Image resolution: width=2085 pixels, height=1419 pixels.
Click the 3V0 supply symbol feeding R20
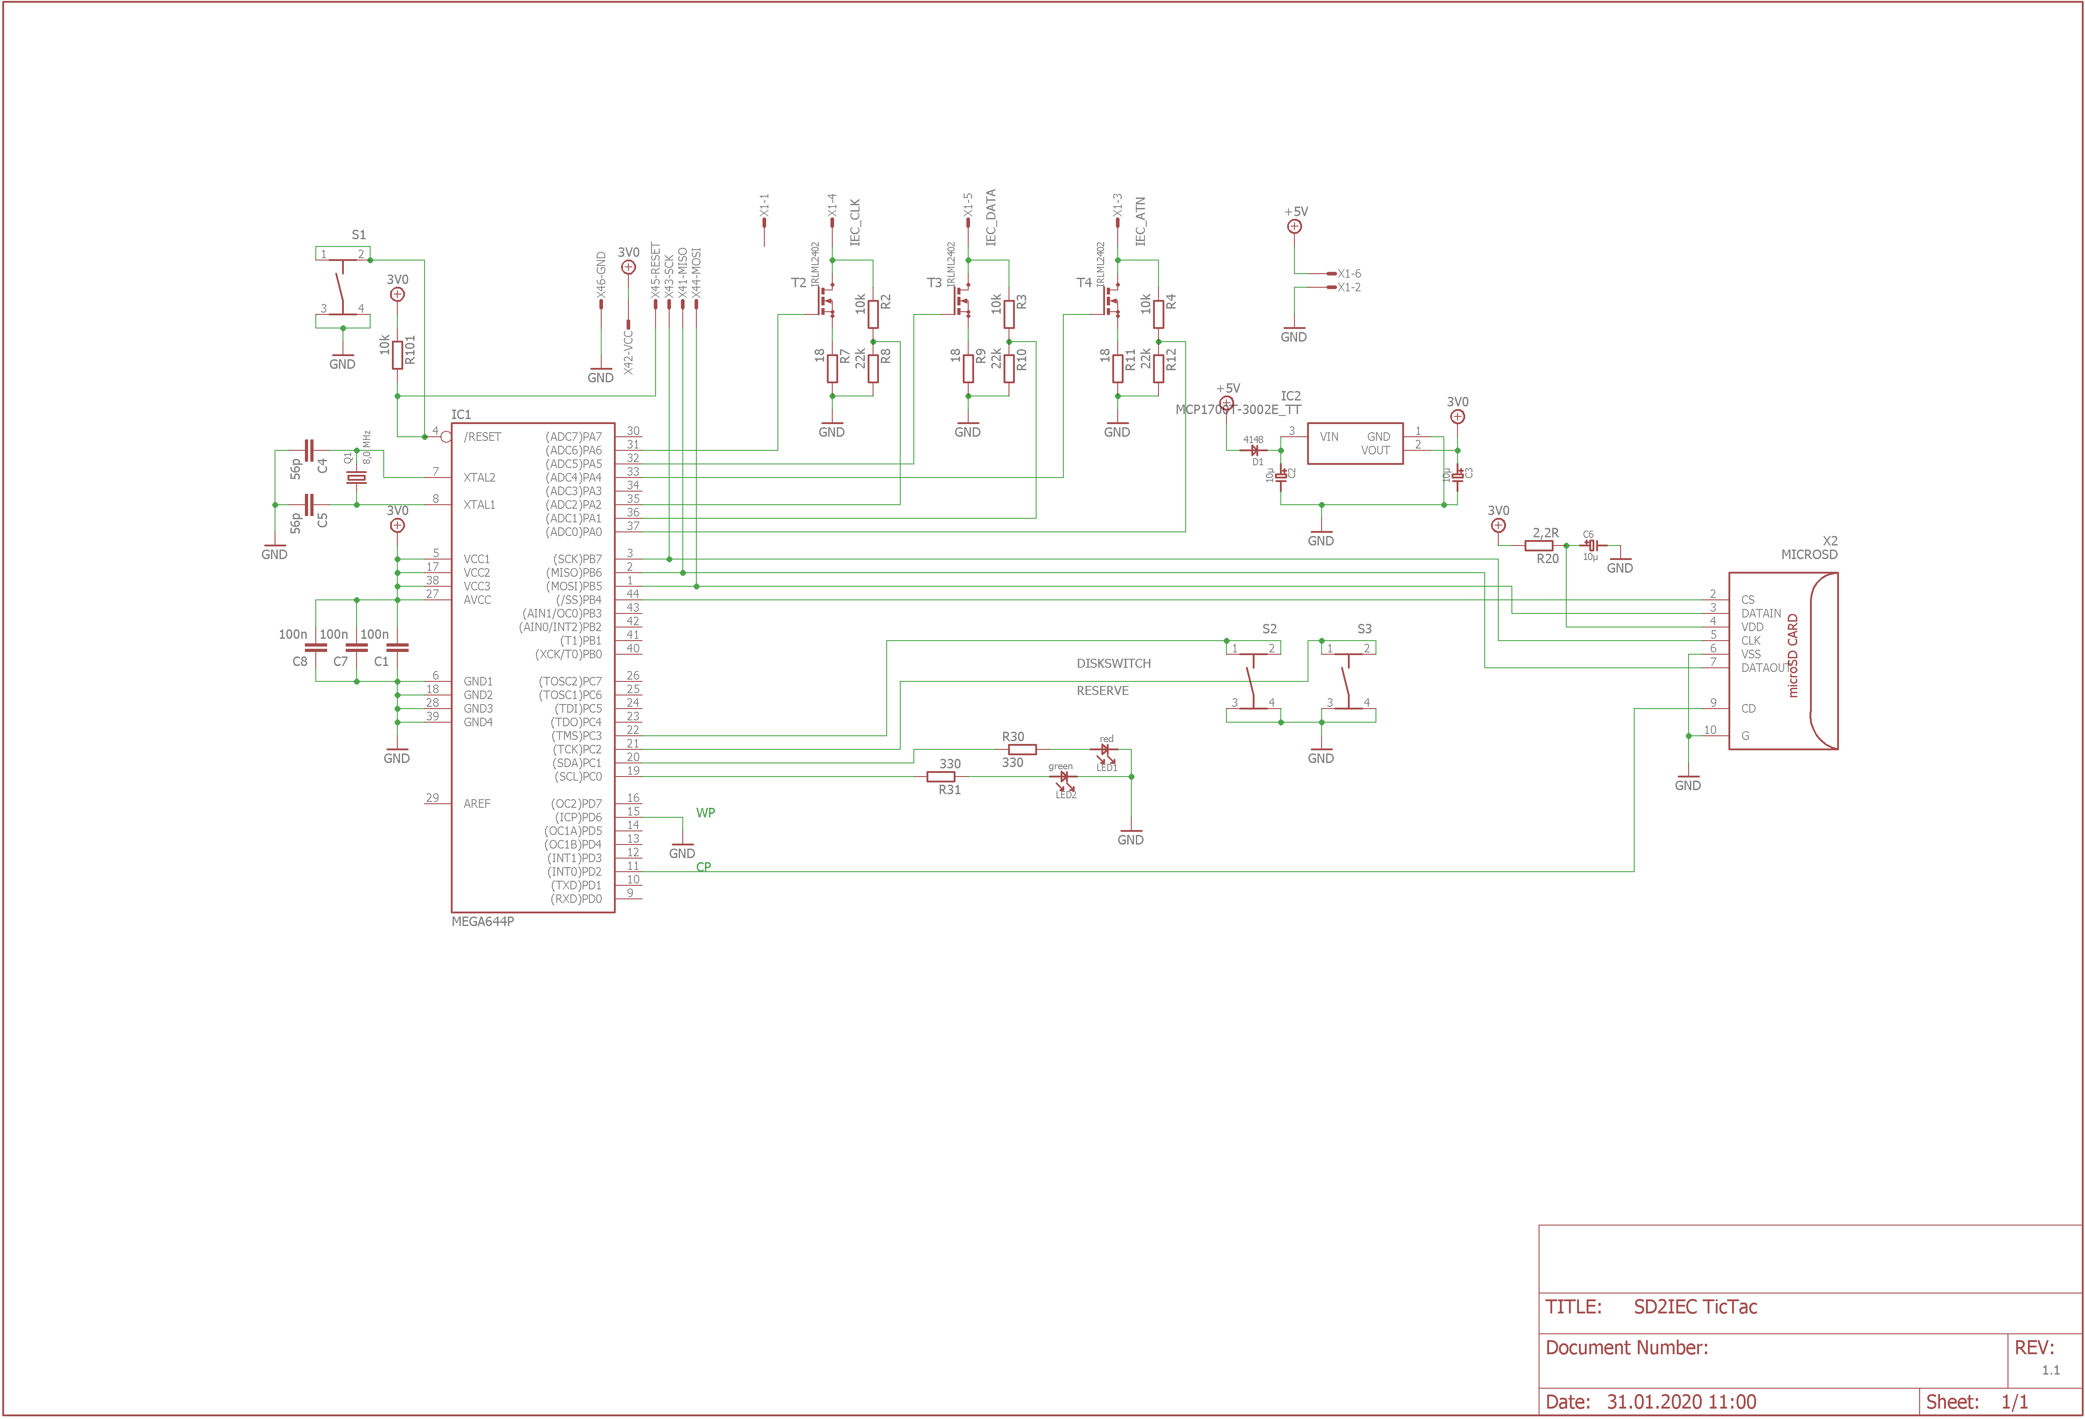pyautogui.click(x=1497, y=526)
